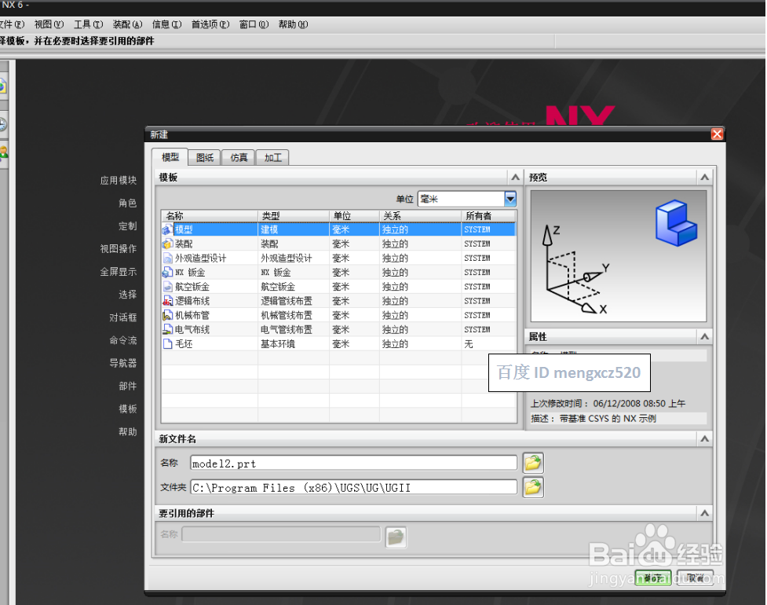Select the 模型 template row icon

click(x=167, y=229)
